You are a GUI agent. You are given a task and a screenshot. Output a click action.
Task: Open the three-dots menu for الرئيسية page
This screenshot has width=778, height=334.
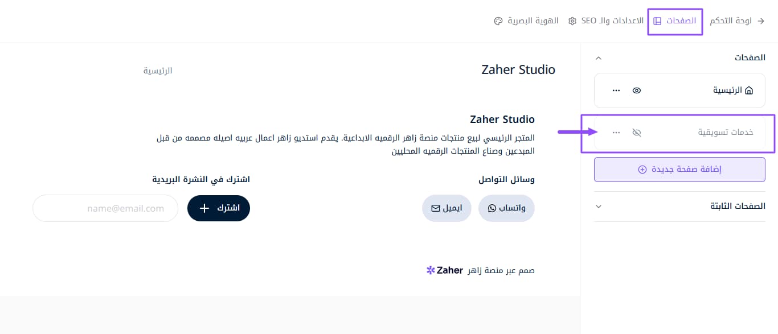click(616, 90)
